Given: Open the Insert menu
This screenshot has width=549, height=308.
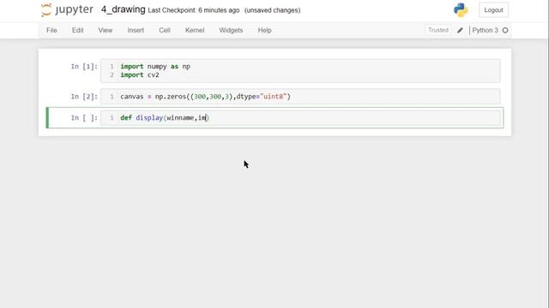Looking at the screenshot, I should coord(136,31).
